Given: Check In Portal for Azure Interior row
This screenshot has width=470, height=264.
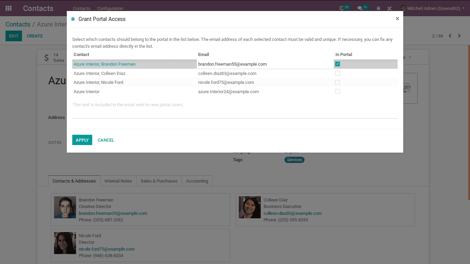Looking at the screenshot, I should [338, 91].
